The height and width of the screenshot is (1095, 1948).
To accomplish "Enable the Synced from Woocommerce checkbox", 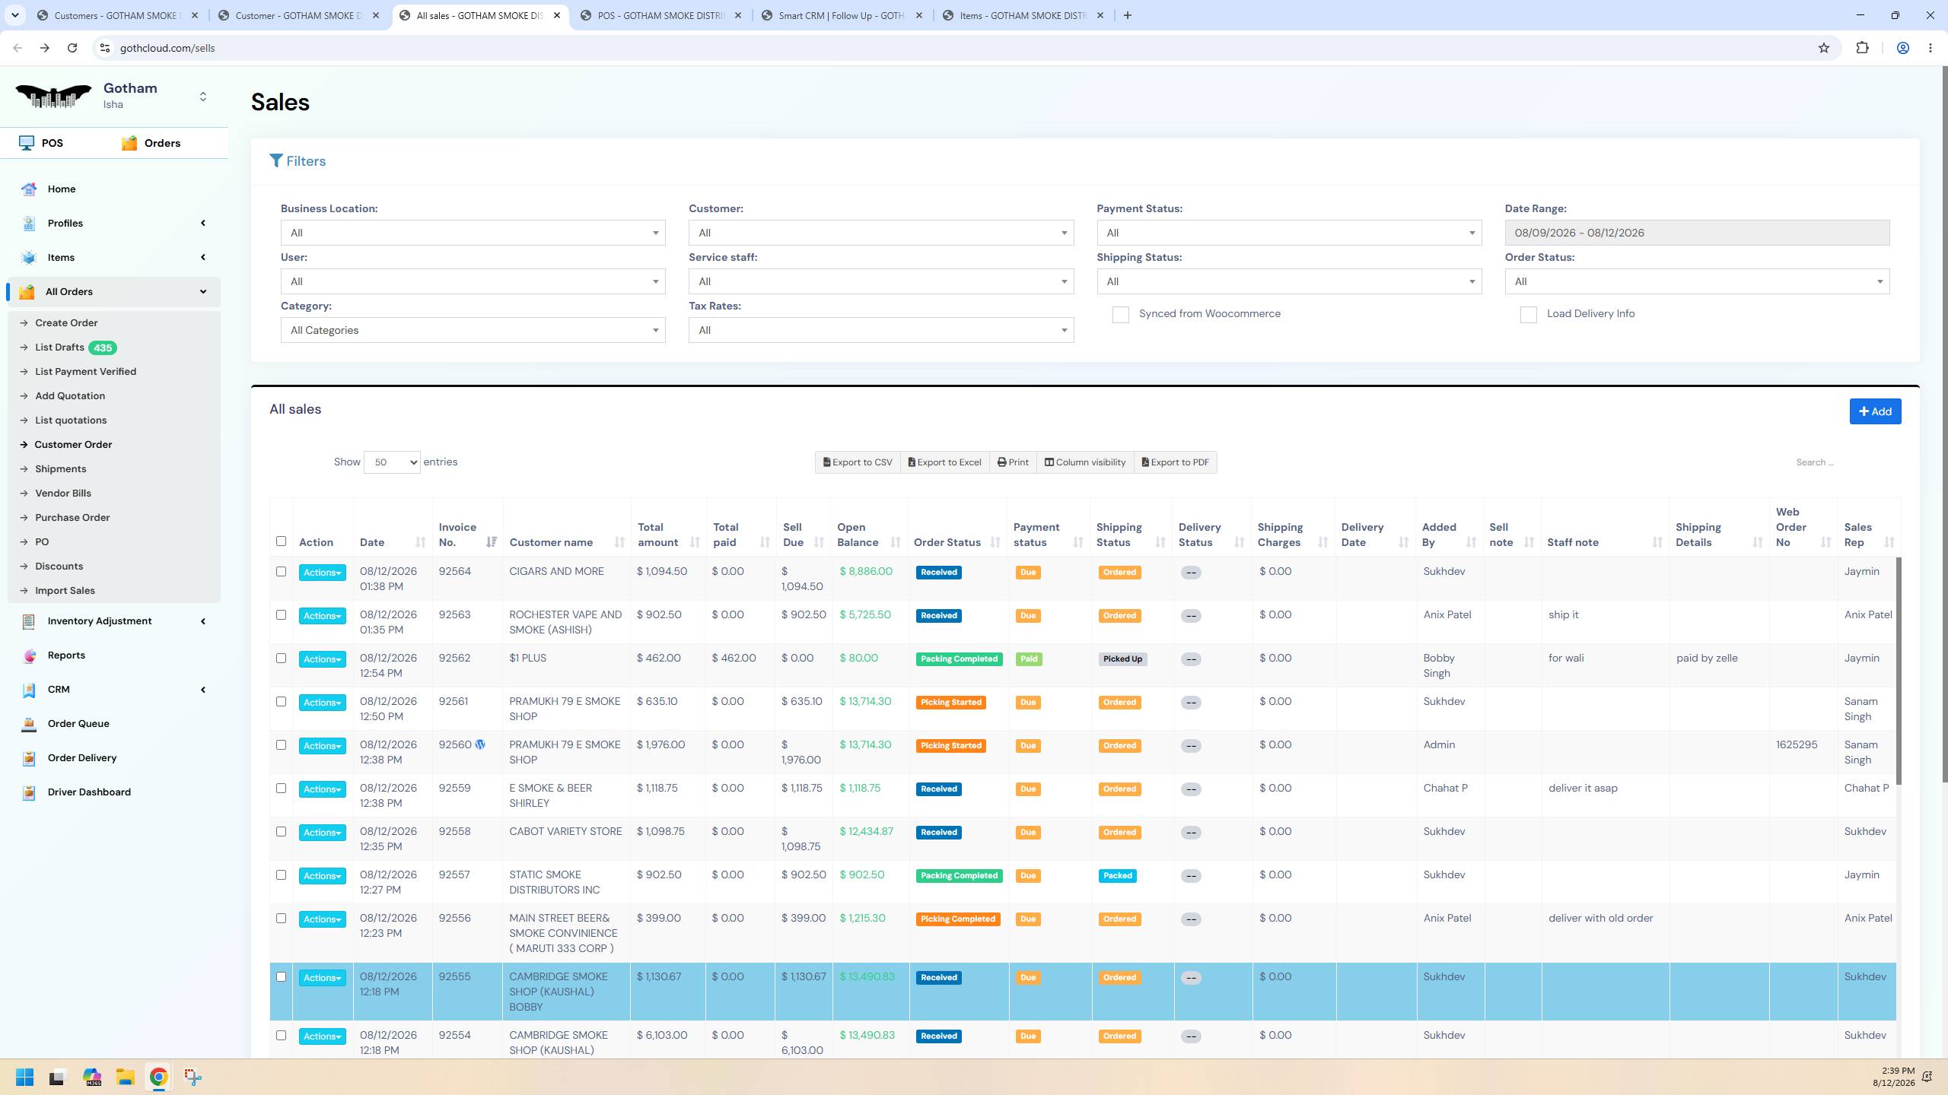I will [1121, 315].
